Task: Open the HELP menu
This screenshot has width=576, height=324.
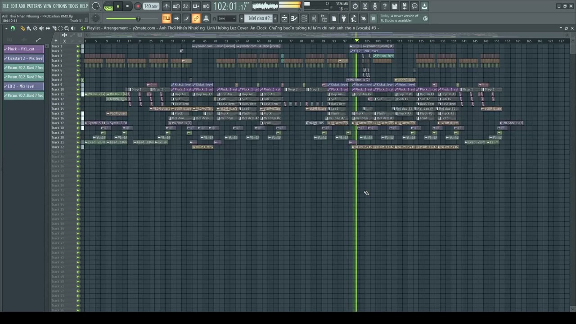Action: click(84, 6)
